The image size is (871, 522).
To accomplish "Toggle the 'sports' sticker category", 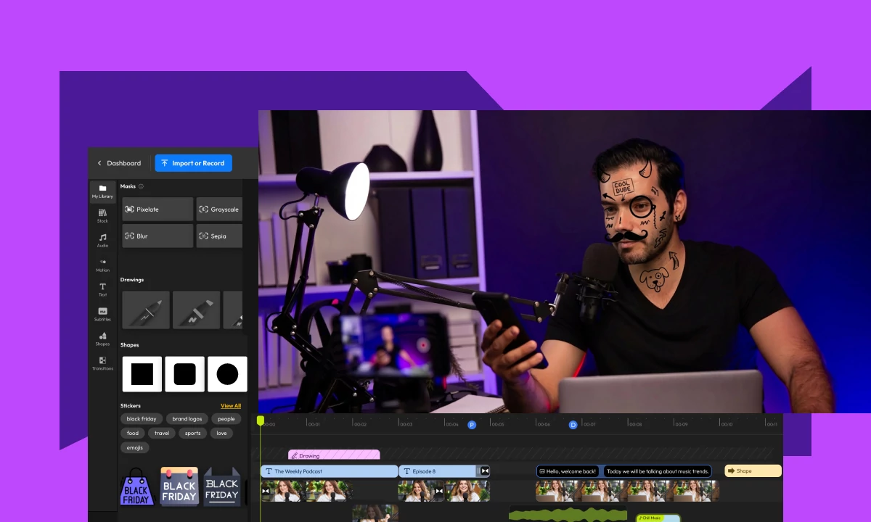I will tap(192, 433).
